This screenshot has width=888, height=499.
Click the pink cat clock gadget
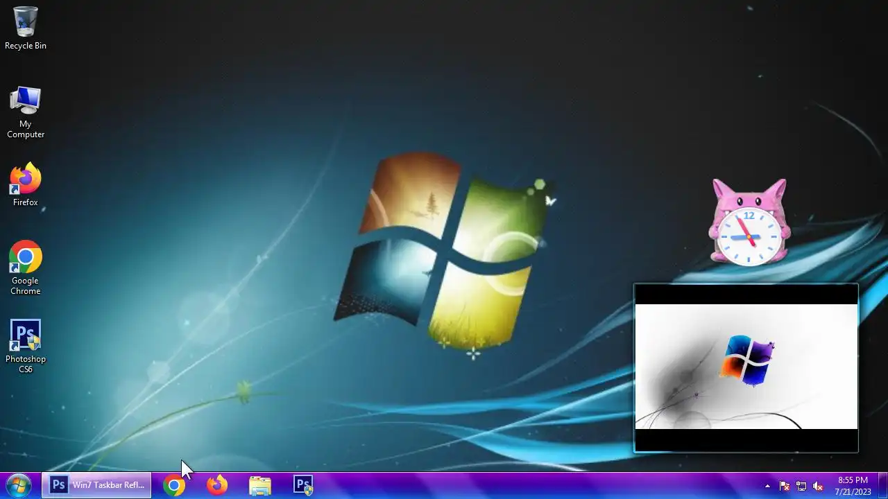749,222
